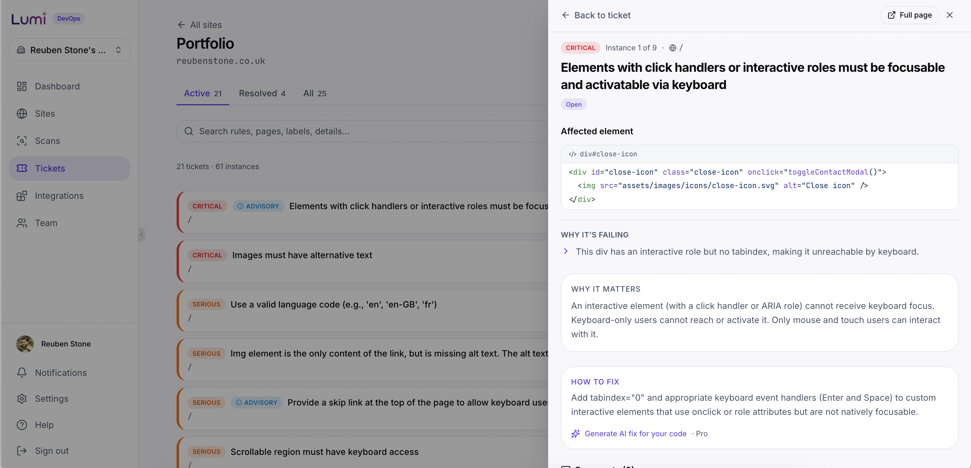The height and width of the screenshot is (468, 971).
Task: Click Sign out
Action: click(69, 451)
